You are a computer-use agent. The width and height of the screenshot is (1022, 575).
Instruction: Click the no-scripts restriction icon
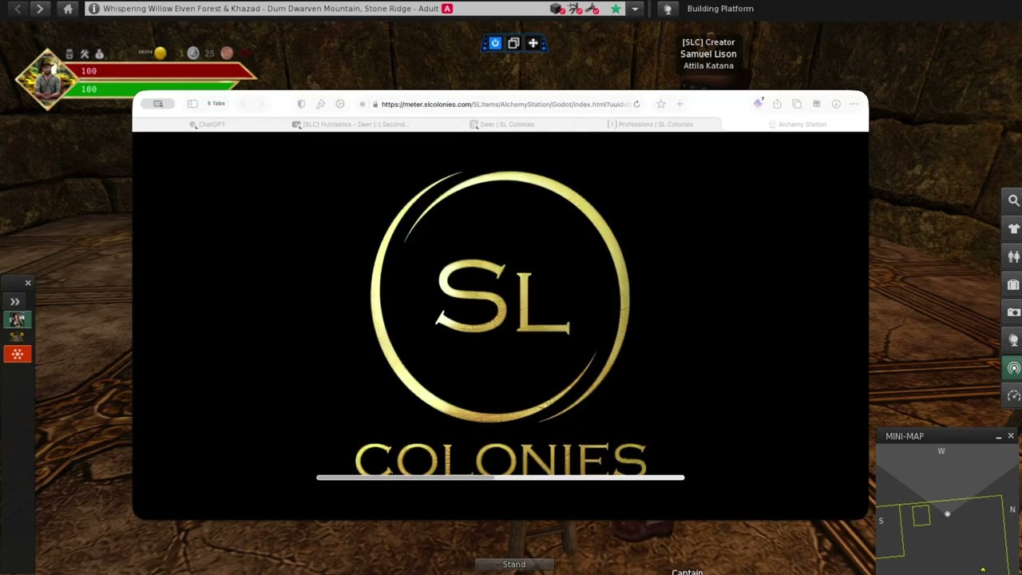pos(592,9)
